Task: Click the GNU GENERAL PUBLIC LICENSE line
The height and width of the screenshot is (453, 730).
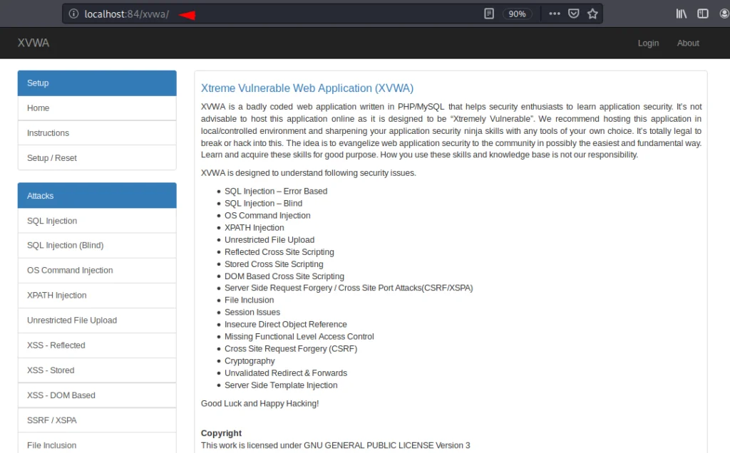Action: 335,445
